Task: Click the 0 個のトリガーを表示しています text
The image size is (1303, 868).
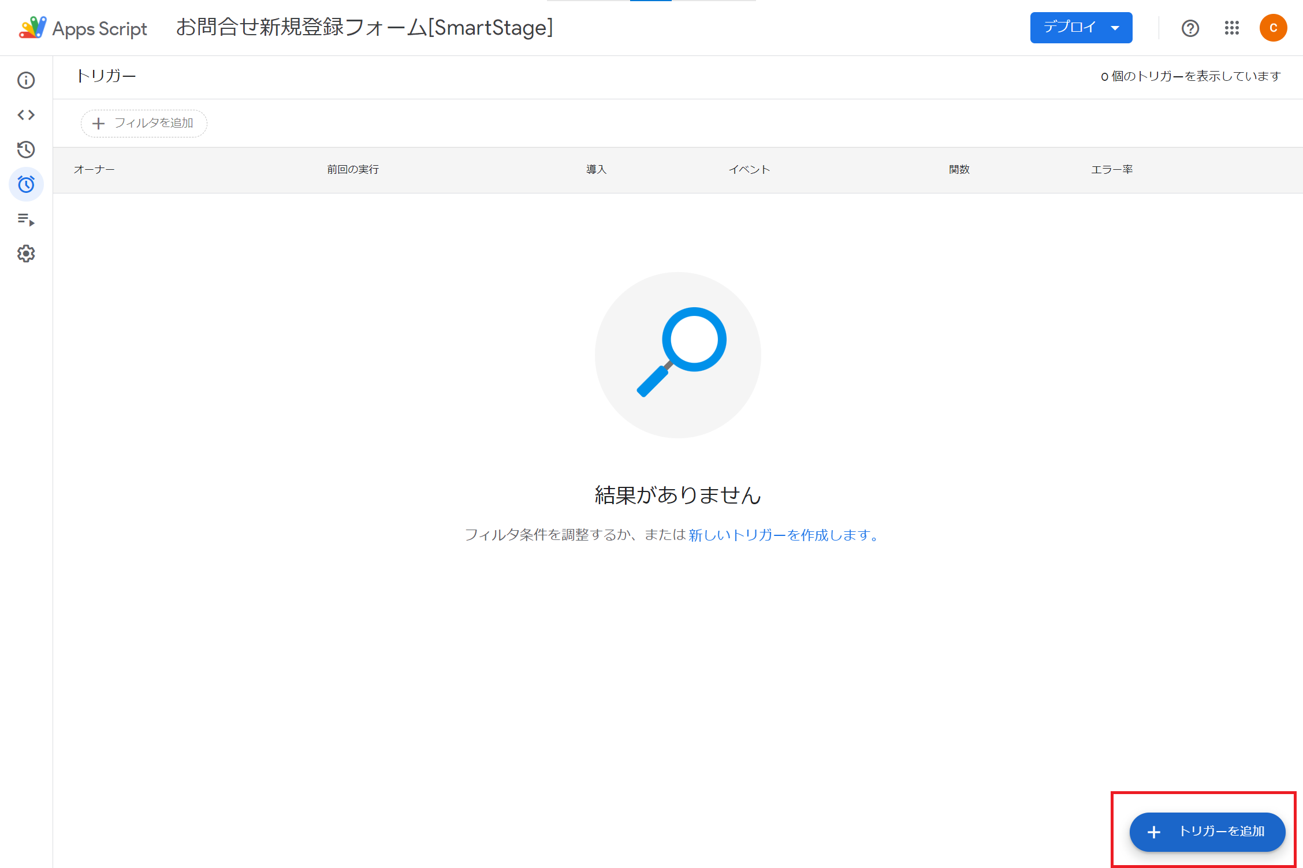Action: pos(1190,76)
